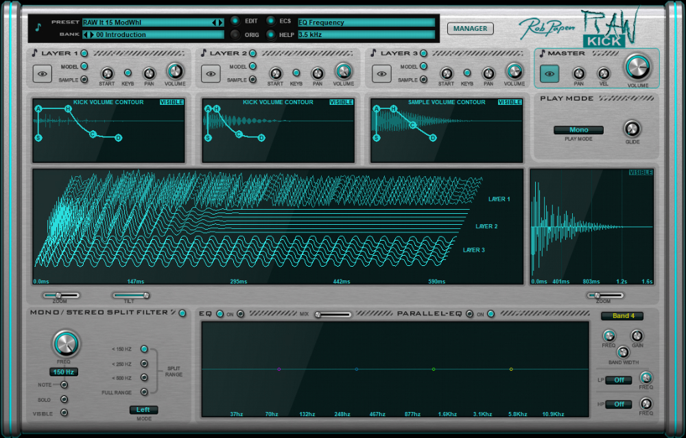Open the preset MANAGER
Screen dimensions: 686x438
coord(472,28)
